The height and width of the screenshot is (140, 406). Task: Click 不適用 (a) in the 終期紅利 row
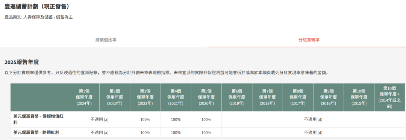99,133
